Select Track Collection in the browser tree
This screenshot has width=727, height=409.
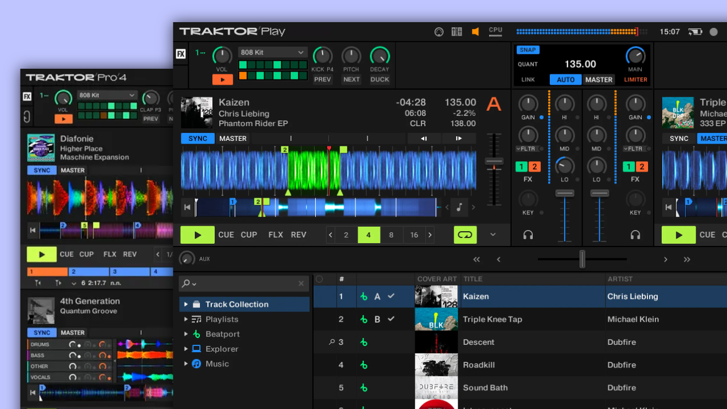tap(236, 304)
